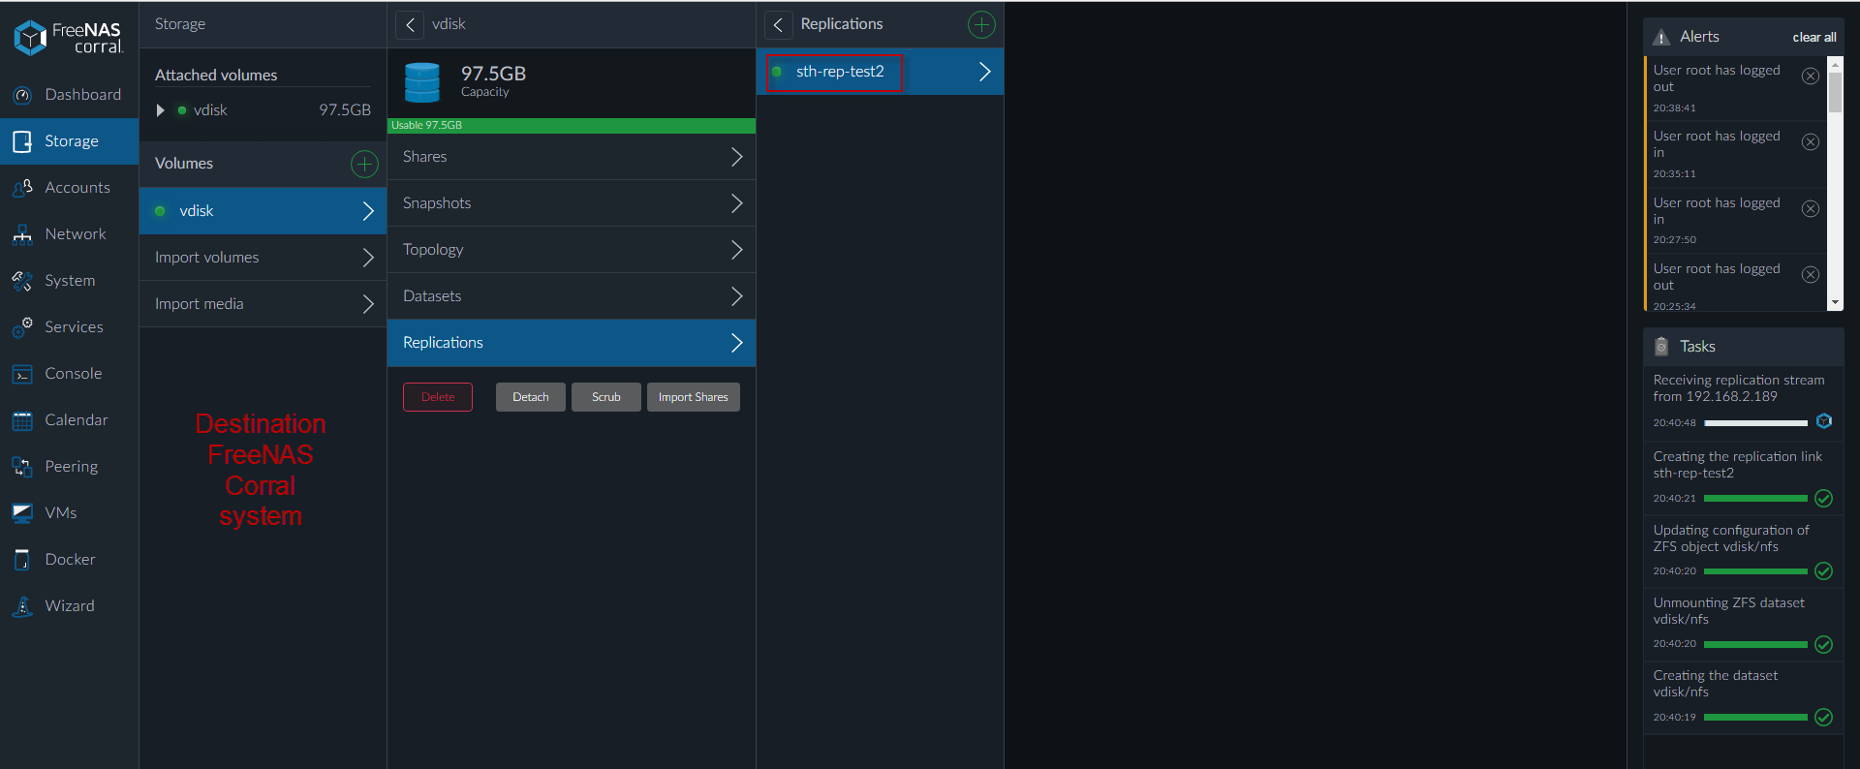1860x769 pixels.
Task: Dismiss the 20:27:50 logged in alert
Action: click(1810, 208)
